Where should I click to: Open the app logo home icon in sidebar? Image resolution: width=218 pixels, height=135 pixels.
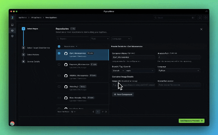(12, 18)
